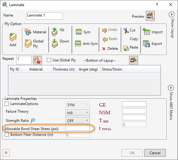Click the Bottom Fiber Distance value field

78,135
